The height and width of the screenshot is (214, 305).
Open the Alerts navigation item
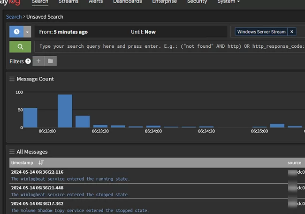pos(96,2)
